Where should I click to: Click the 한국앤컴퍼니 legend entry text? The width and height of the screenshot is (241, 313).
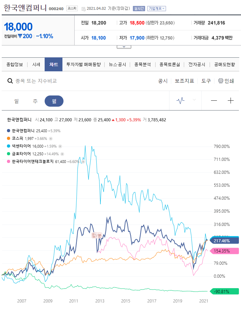23,131
